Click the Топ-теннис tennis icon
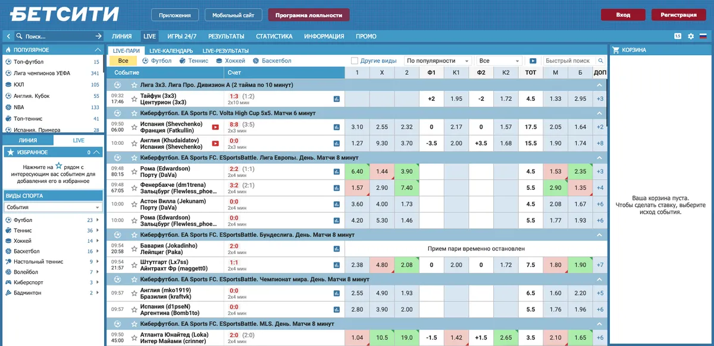This screenshot has height=346, width=714. click(x=8, y=119)
